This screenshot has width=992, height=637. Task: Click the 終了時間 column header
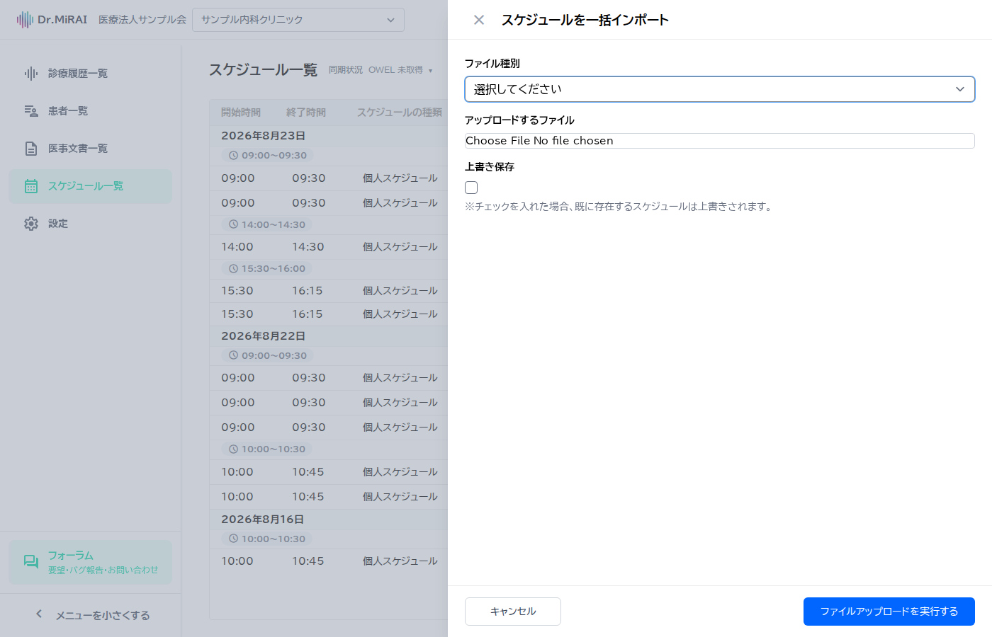[x=306, y=113]
